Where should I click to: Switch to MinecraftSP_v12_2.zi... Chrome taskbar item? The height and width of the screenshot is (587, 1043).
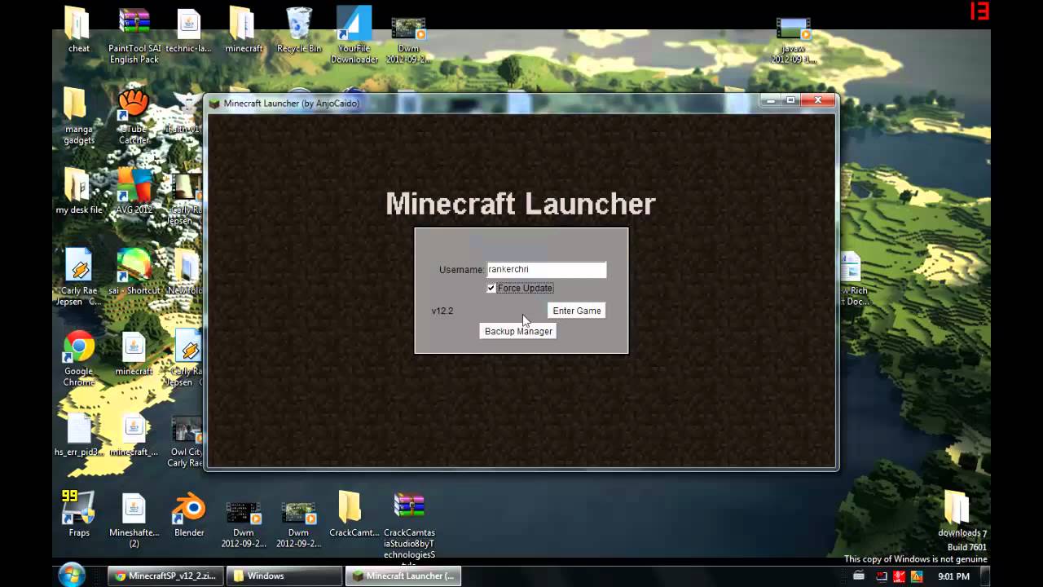(x=165, y=576)
